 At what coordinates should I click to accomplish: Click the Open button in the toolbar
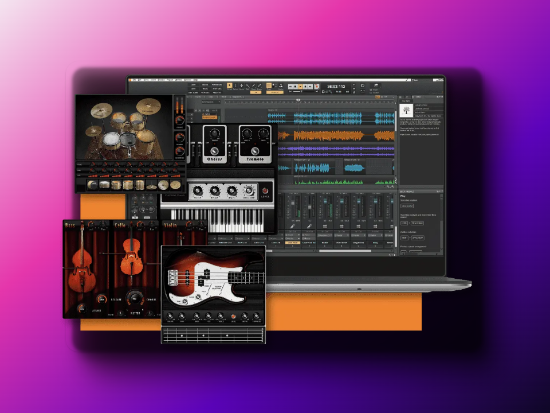click(193, 88)
